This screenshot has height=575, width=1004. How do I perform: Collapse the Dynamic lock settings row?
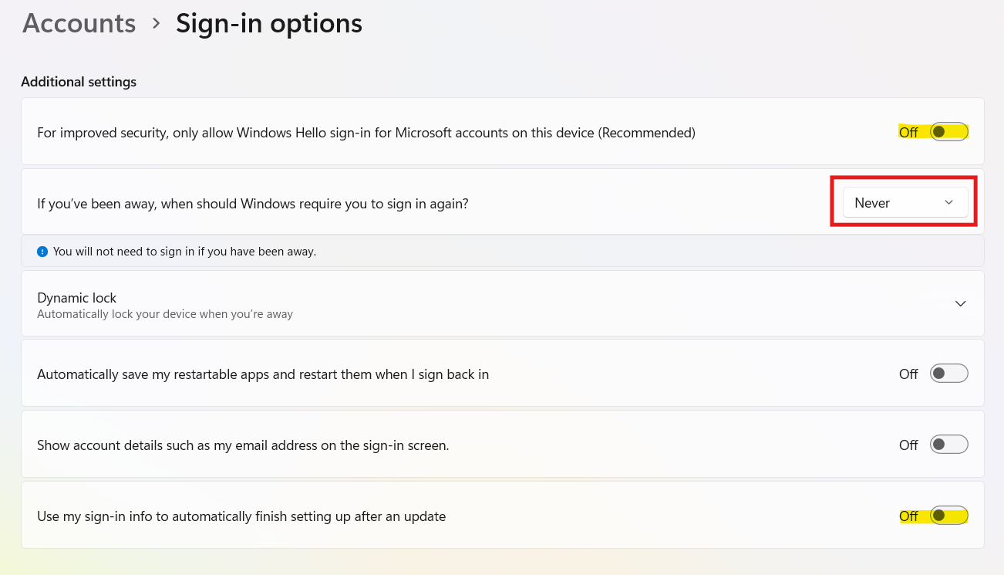(960, 303)
